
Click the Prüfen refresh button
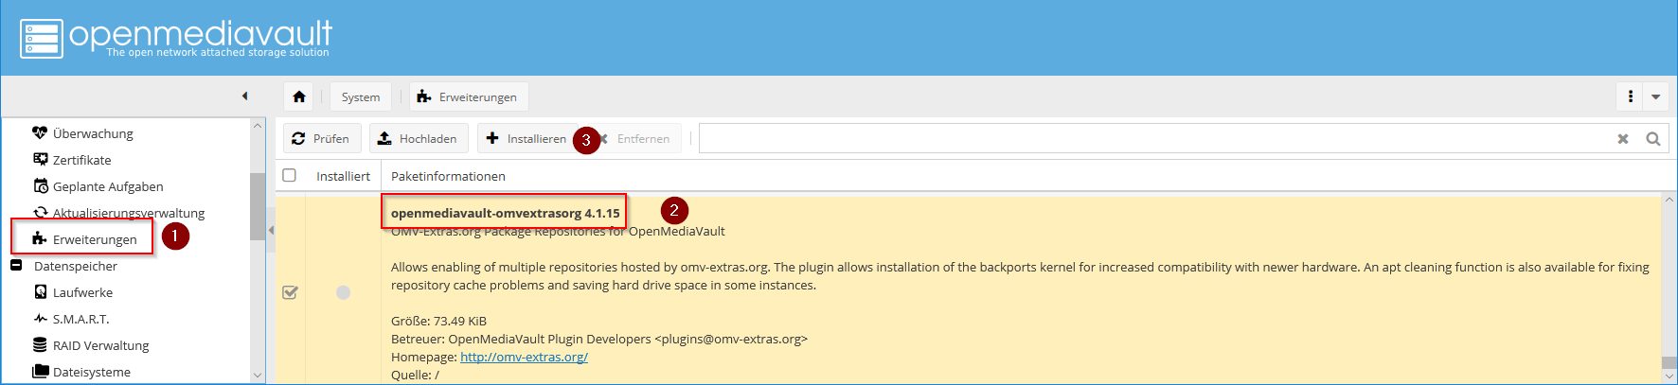point(321,139)
